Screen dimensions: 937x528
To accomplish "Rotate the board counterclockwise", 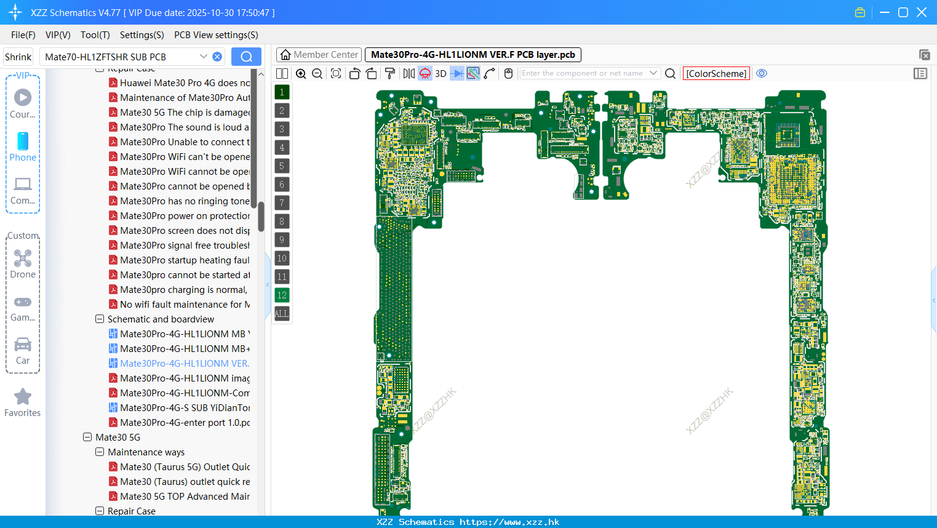I will pyautogui.click(x=354, y=73).
